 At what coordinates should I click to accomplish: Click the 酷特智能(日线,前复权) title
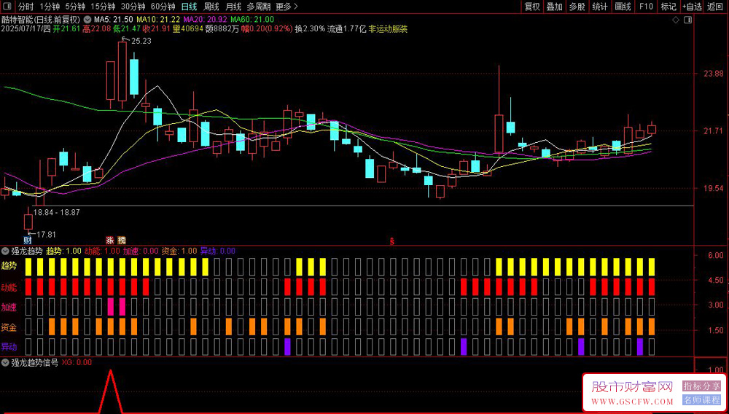[40, 20]
